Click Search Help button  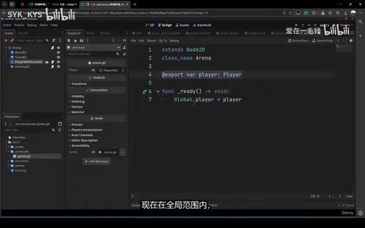323,41
